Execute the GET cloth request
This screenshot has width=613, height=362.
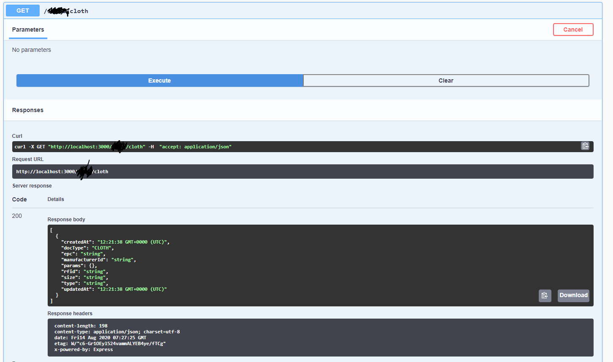[x=159, y=80]
